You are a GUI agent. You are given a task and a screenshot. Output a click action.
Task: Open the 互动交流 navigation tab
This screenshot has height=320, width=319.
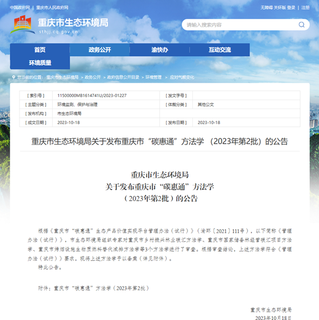pos(220,50)
